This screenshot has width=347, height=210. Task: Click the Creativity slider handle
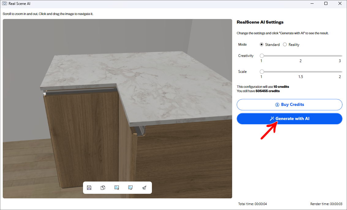point(262,56)
